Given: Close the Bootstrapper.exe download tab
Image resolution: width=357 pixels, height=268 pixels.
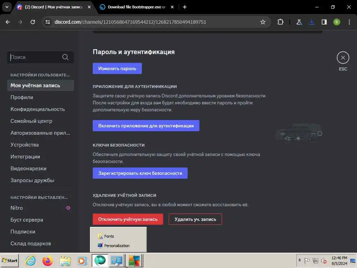Looking at the screenshot, I should [172, 7].
